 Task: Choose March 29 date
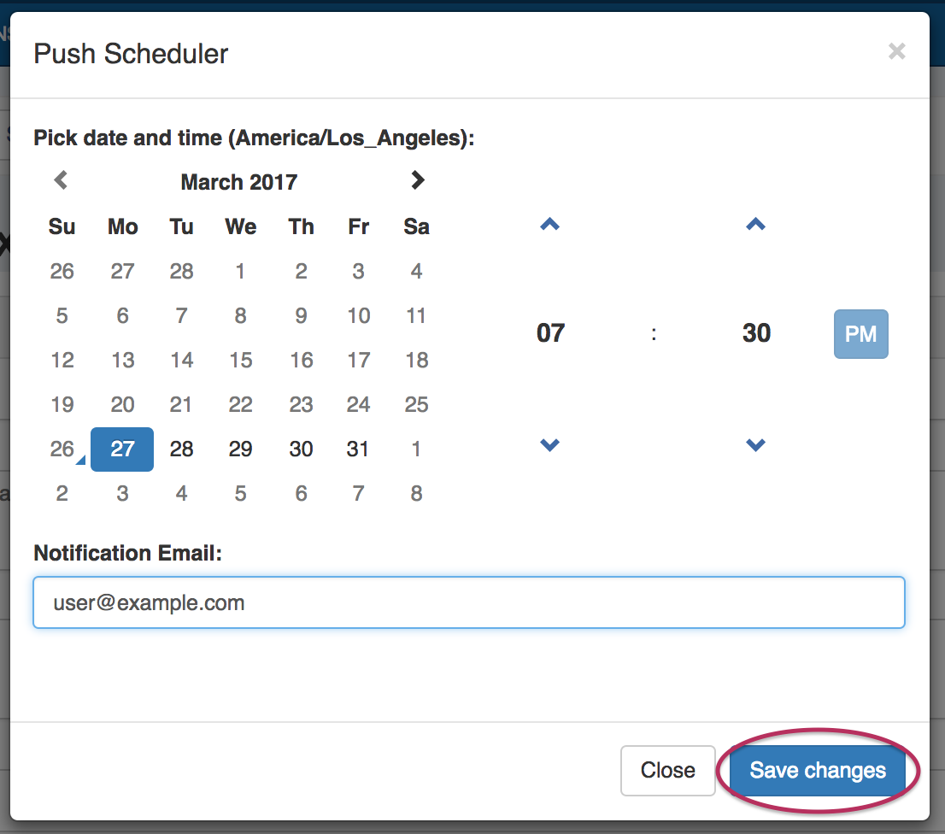click(241, 449)
